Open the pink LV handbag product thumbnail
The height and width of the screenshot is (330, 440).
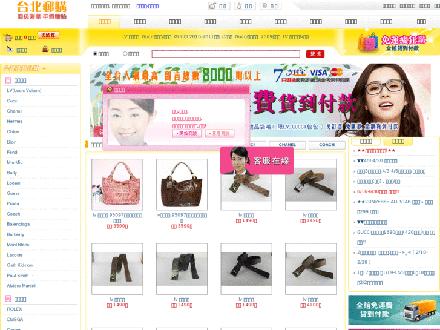(x=117, y=184)
